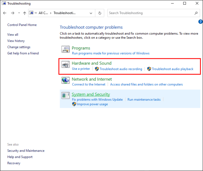Click the Programs category icon
The height and width of the screenshot is (171, 203).
coord(66,49)
